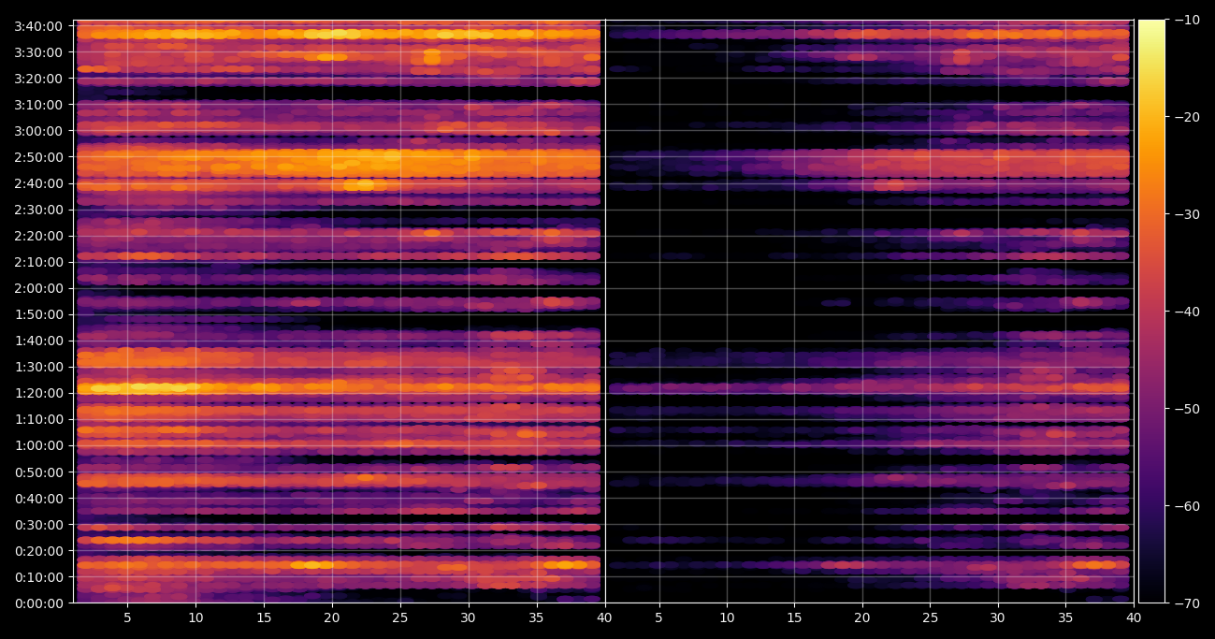This screenshot has height=639, width=1215.
Task: Click x-axis label 5 under right heatmap
Action: click(x=659, y=617)
